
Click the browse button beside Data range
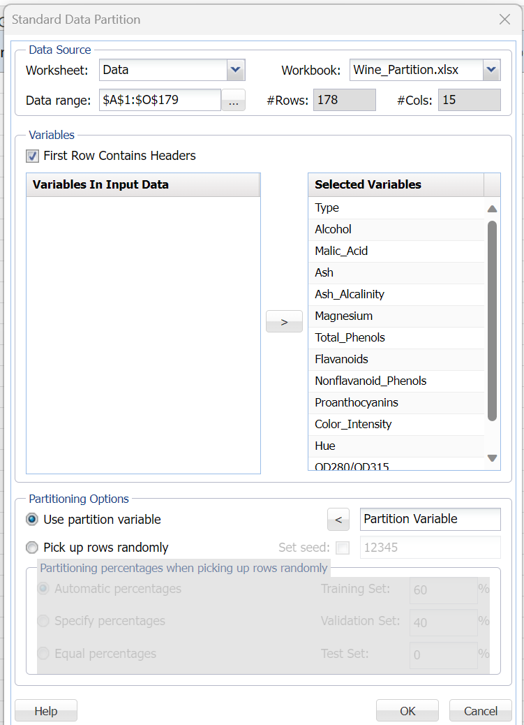point(233,101)
